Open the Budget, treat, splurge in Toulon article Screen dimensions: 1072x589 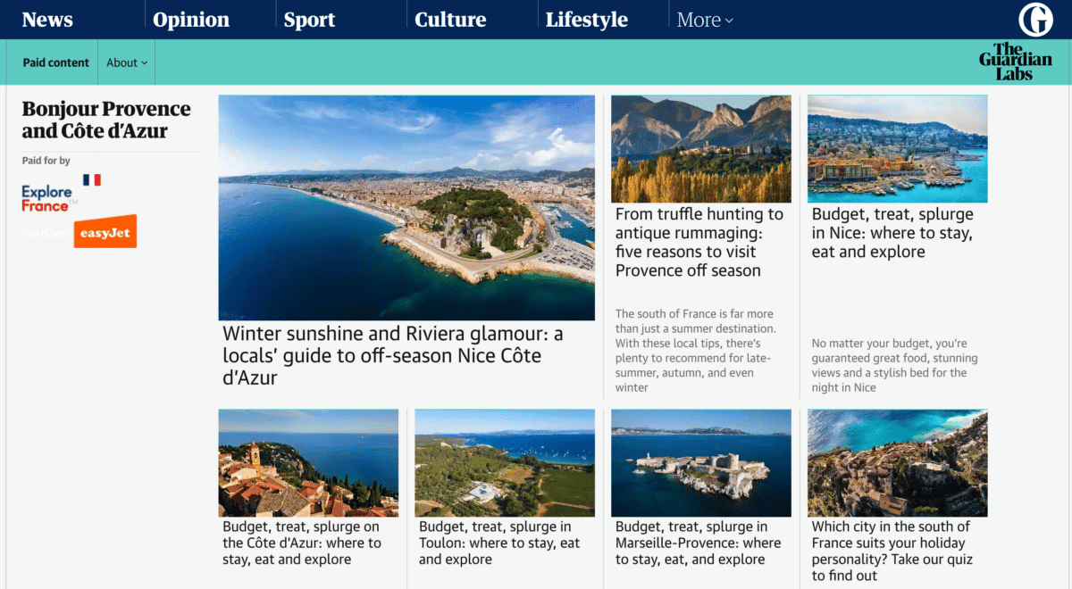coord(499,543)
